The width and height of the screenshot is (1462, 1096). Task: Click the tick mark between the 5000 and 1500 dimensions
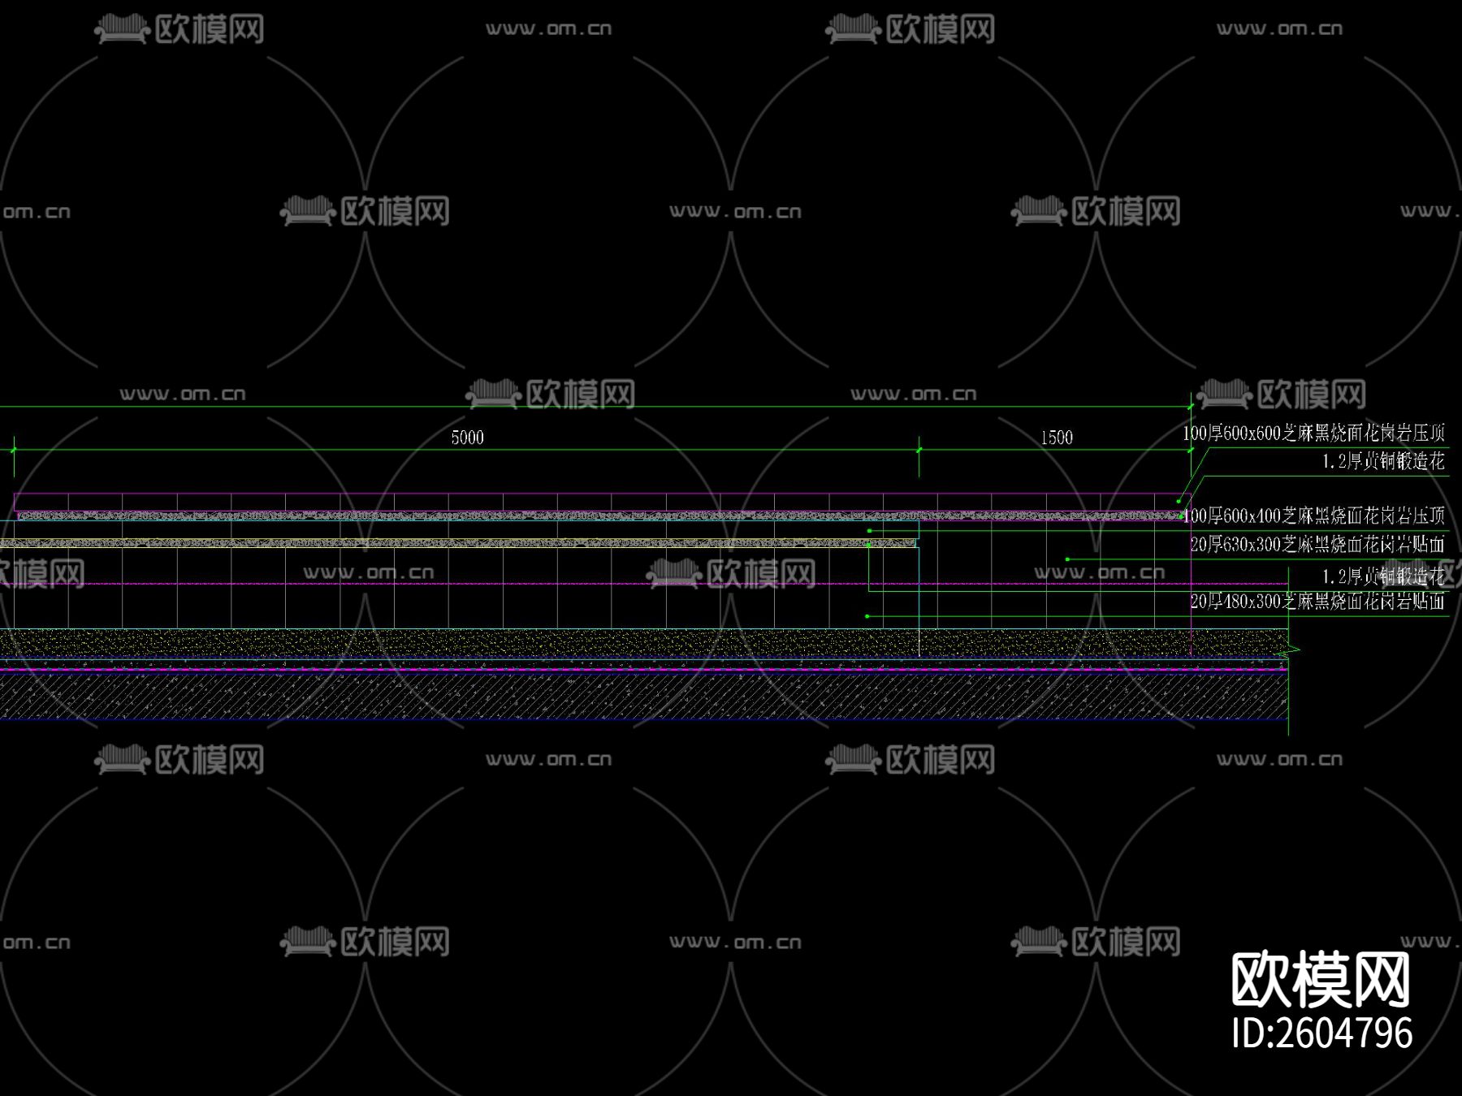(919, 450)
